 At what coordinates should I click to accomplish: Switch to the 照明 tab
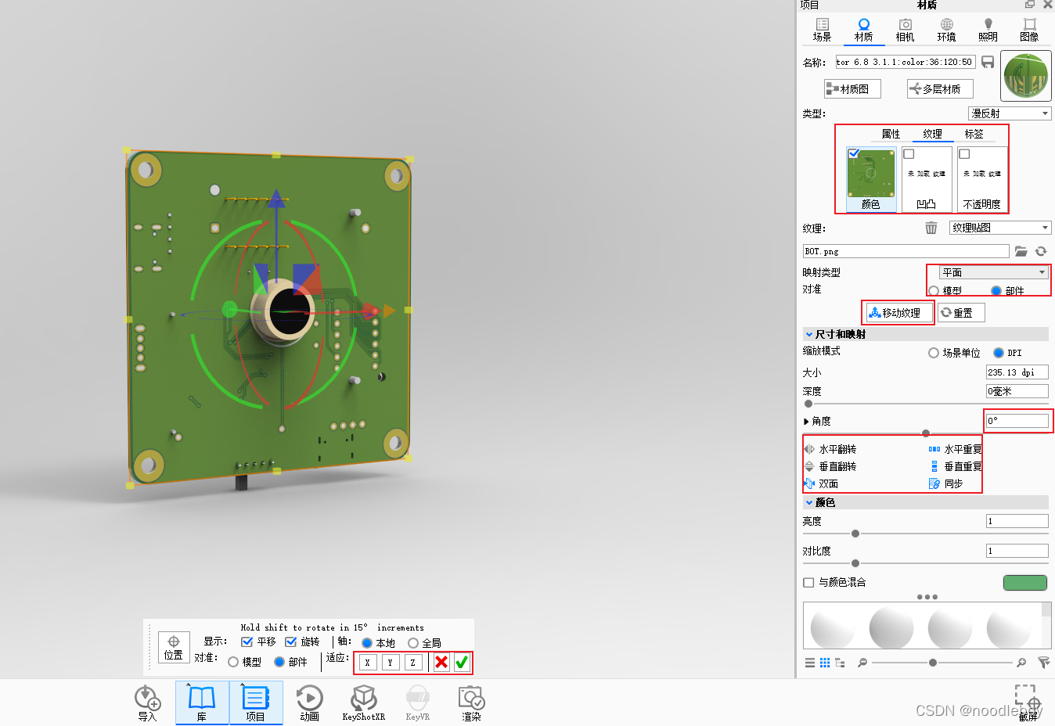coord(988,31)
